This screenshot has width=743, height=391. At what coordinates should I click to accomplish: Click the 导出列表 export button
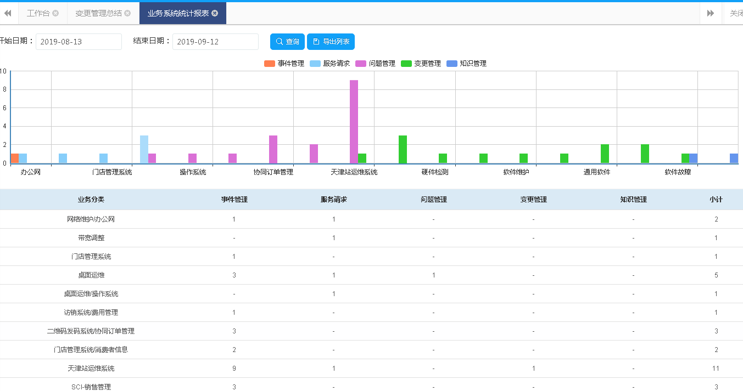click(331, 42)
